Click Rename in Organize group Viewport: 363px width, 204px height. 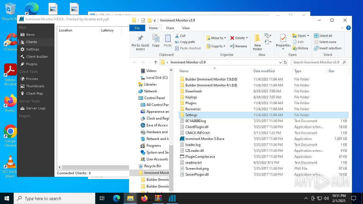click(x=238, y=46)
